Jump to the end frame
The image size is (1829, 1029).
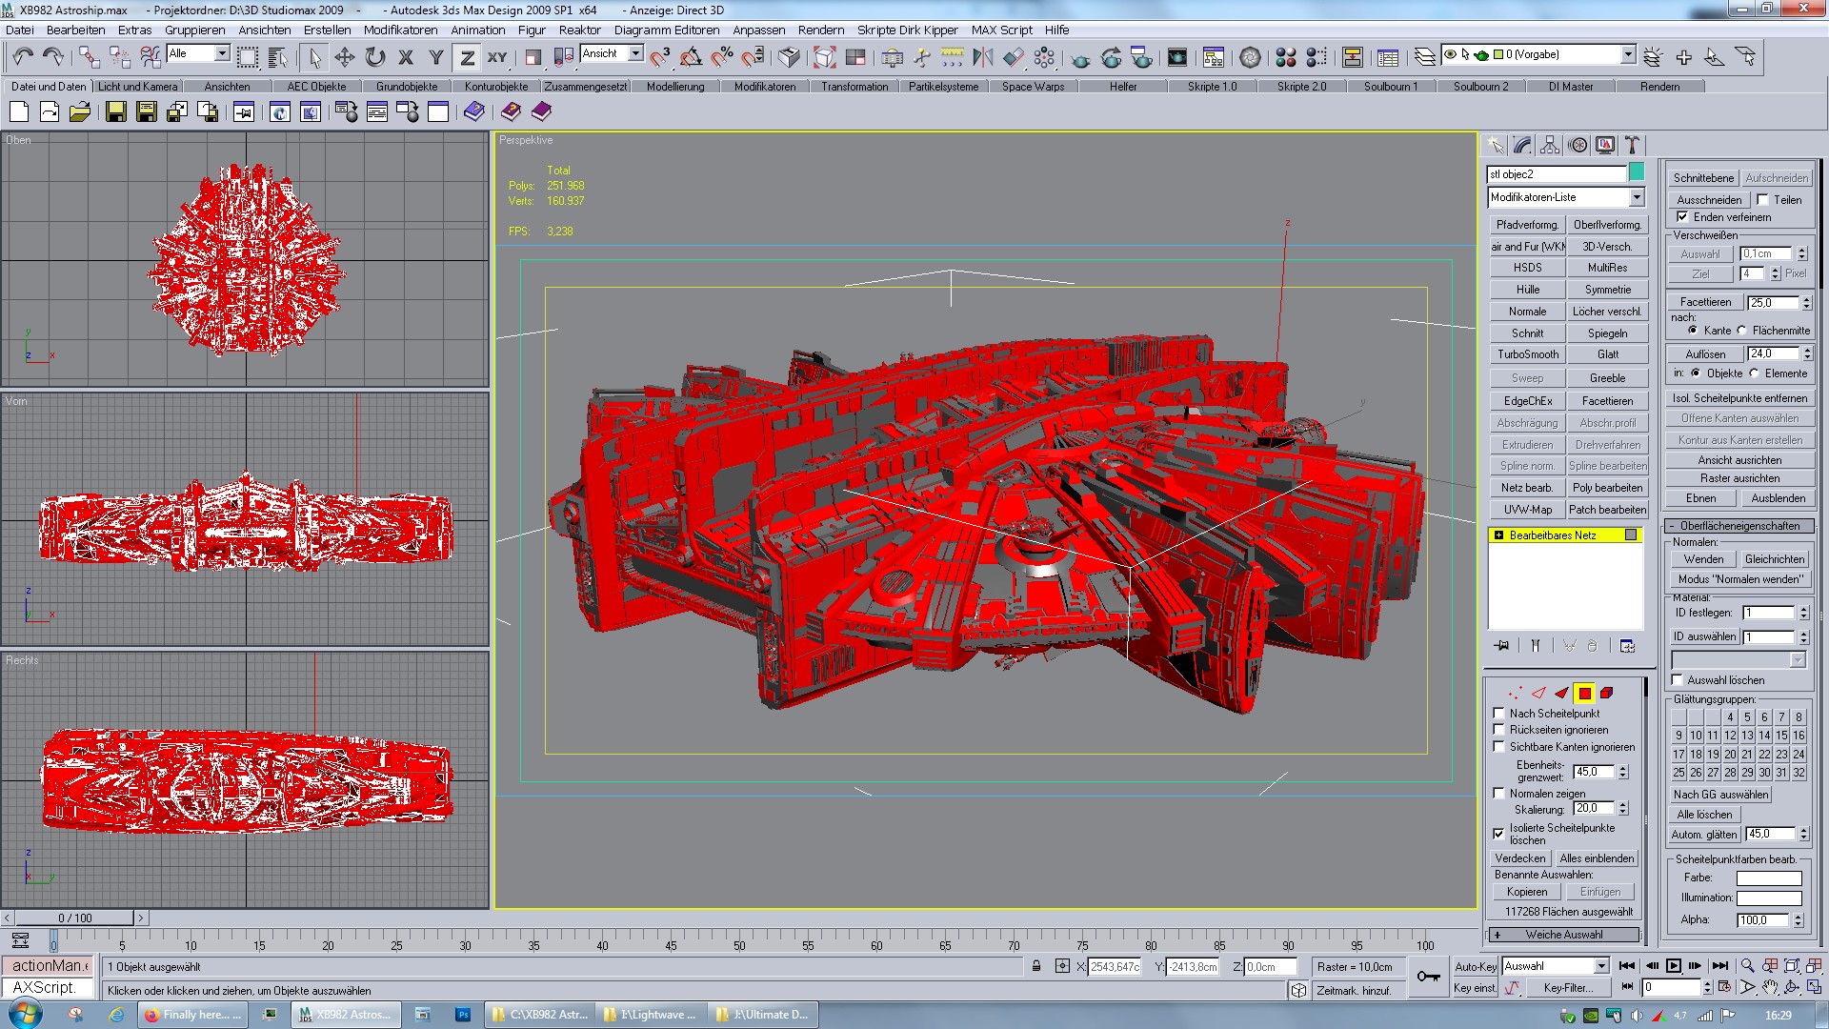pos(1719,966)
